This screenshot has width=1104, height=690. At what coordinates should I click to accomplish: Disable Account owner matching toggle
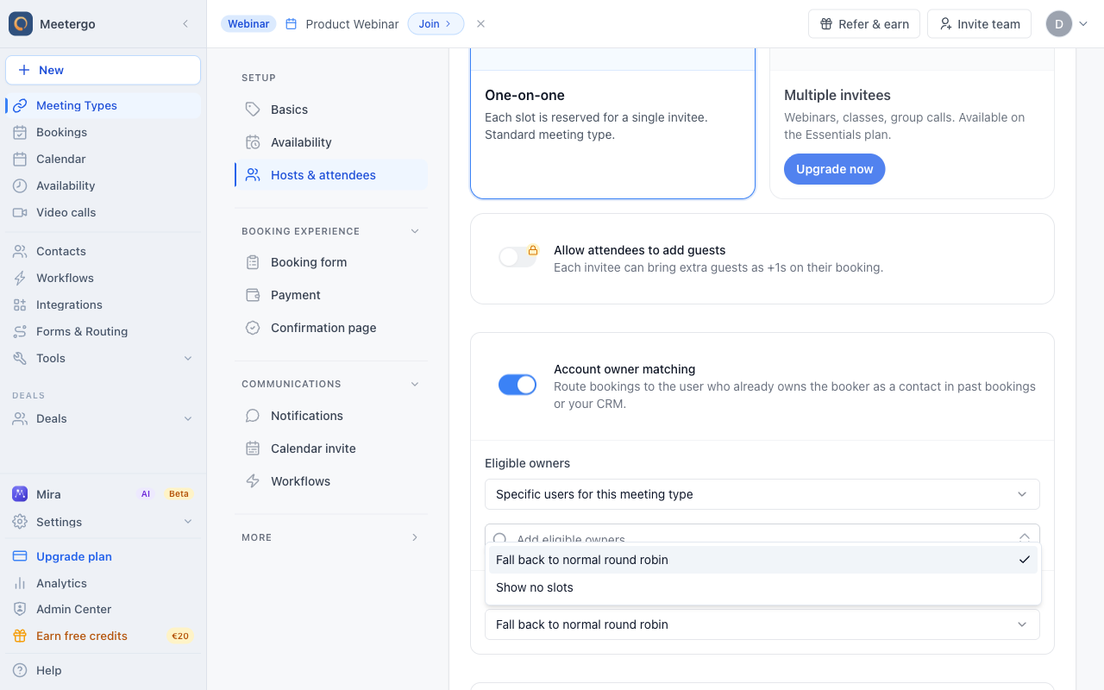517,385
